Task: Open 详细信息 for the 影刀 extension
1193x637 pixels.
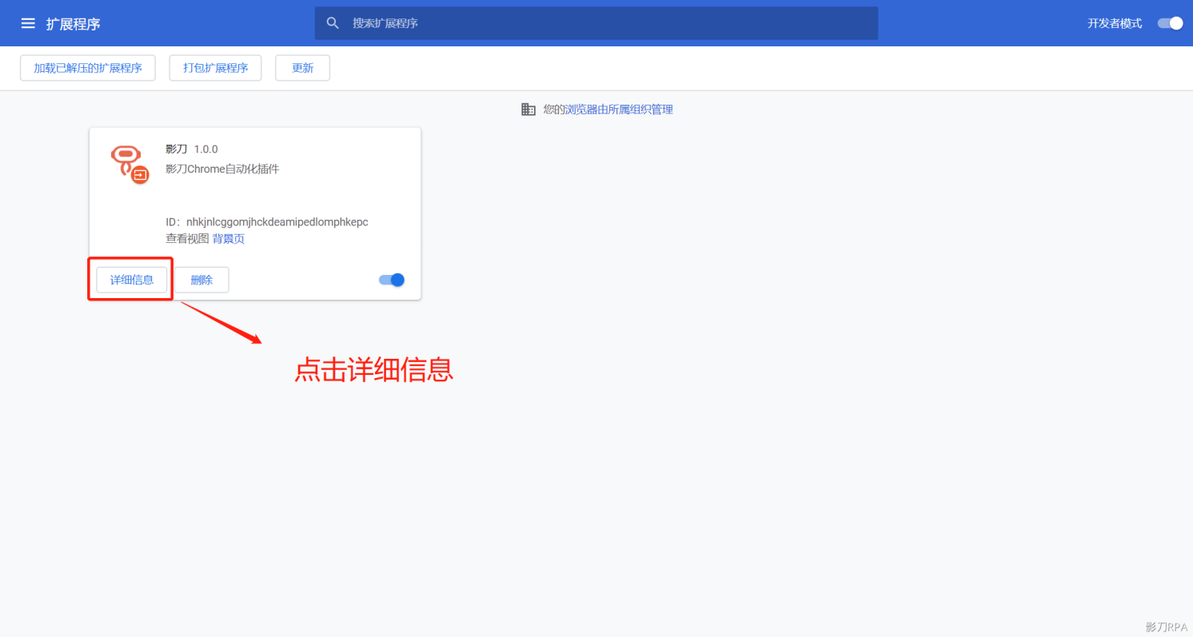Action: click(x=132, y=280)
